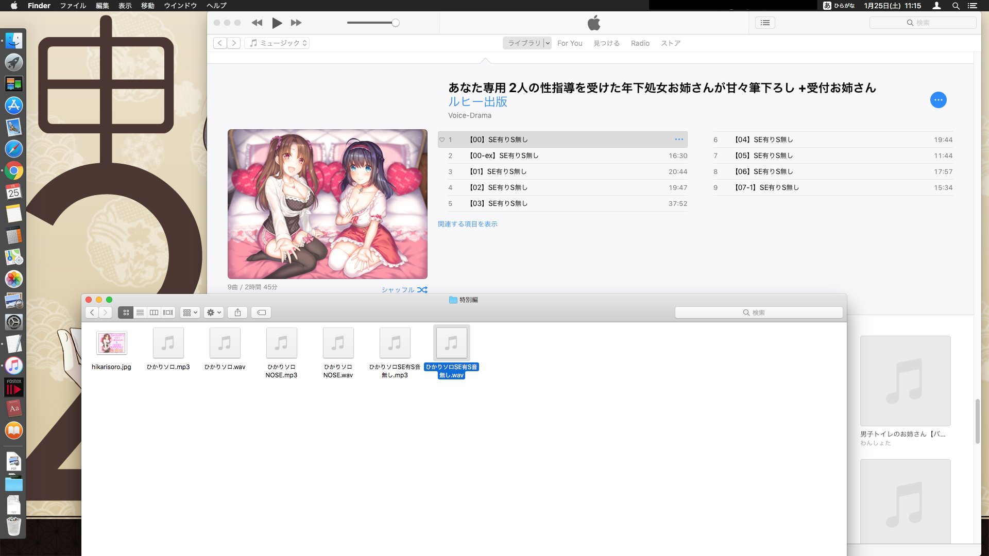Click the gallery view icon in Finder
The image size is (989, 556).
tap(168, 312)
